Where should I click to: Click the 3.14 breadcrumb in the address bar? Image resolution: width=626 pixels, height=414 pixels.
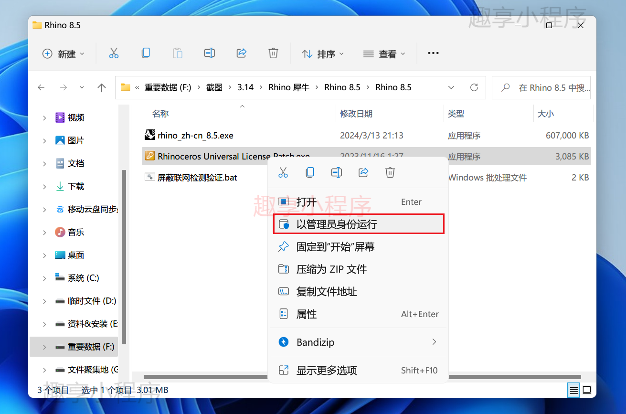pos(245,87)
